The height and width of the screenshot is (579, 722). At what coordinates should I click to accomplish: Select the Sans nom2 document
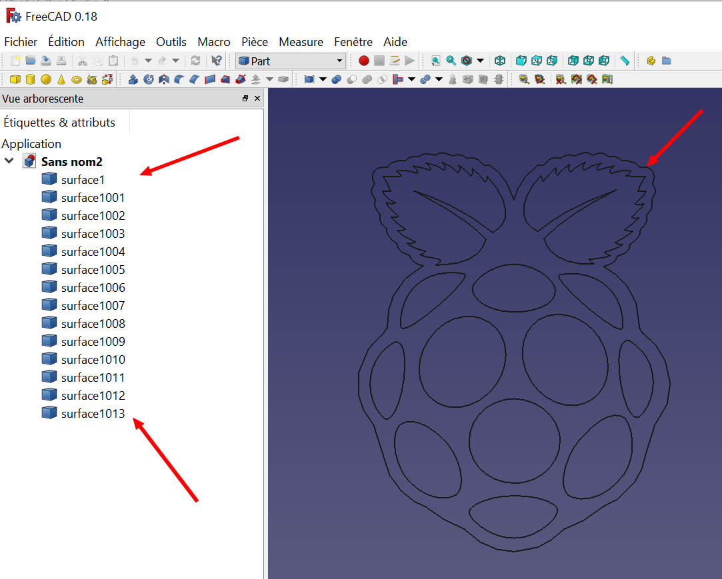(x=72, y=161)
